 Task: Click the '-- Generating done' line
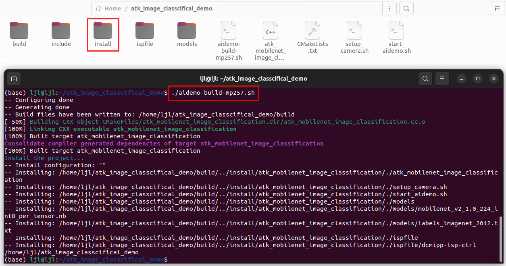(x=37, y=107)
